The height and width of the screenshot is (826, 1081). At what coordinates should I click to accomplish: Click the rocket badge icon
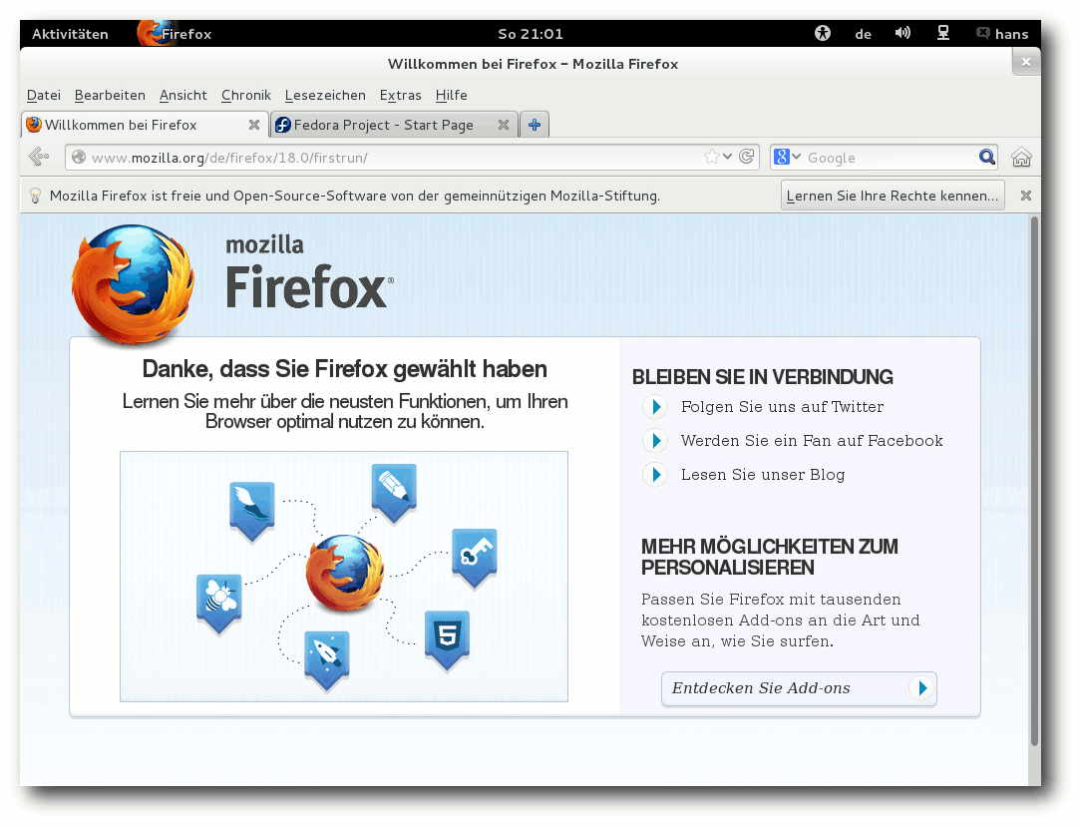(327, 660)
